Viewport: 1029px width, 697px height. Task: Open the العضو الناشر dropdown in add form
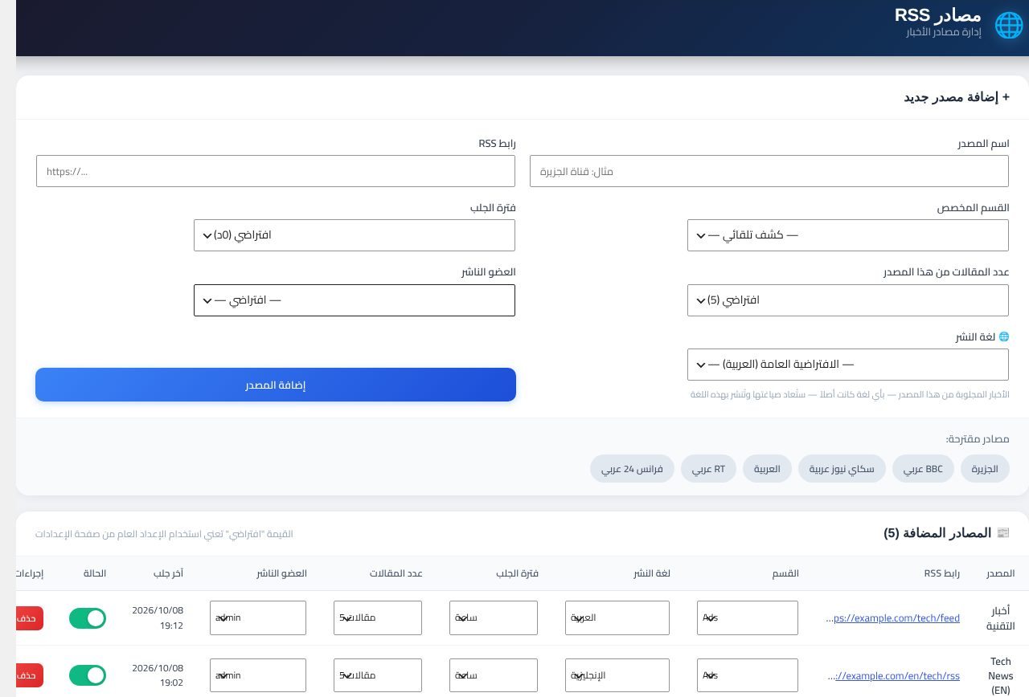click(x=355, y=300)
